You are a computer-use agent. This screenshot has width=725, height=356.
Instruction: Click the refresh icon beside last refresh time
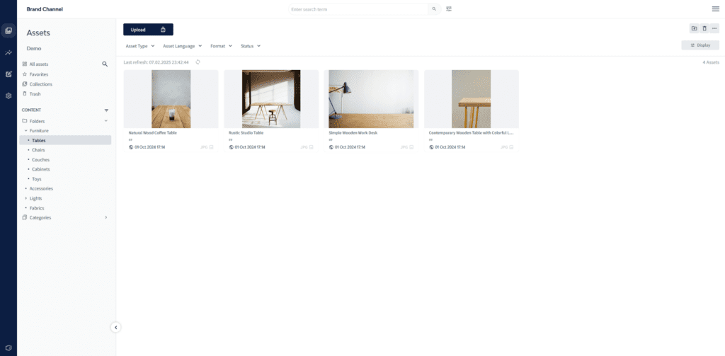click(198, 62)
